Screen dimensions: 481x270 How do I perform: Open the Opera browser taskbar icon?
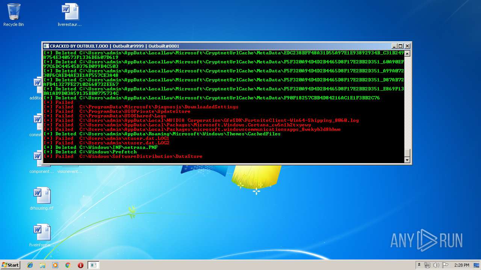(80, 265)
